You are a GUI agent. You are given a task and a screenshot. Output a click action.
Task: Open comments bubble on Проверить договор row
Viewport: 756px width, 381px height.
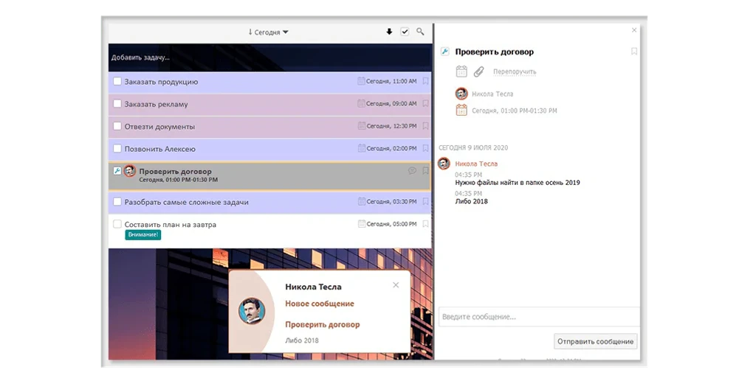click(412, 171)
